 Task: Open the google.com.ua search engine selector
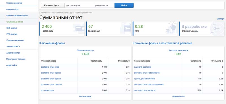point(104,5)
